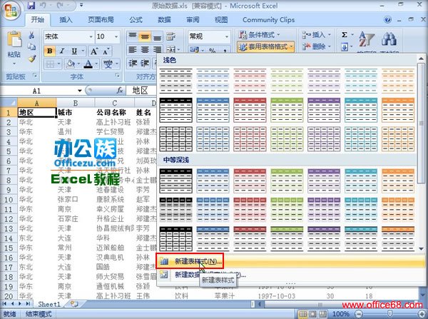Switch to the 插入 ribbon tab

coord(66,20)
